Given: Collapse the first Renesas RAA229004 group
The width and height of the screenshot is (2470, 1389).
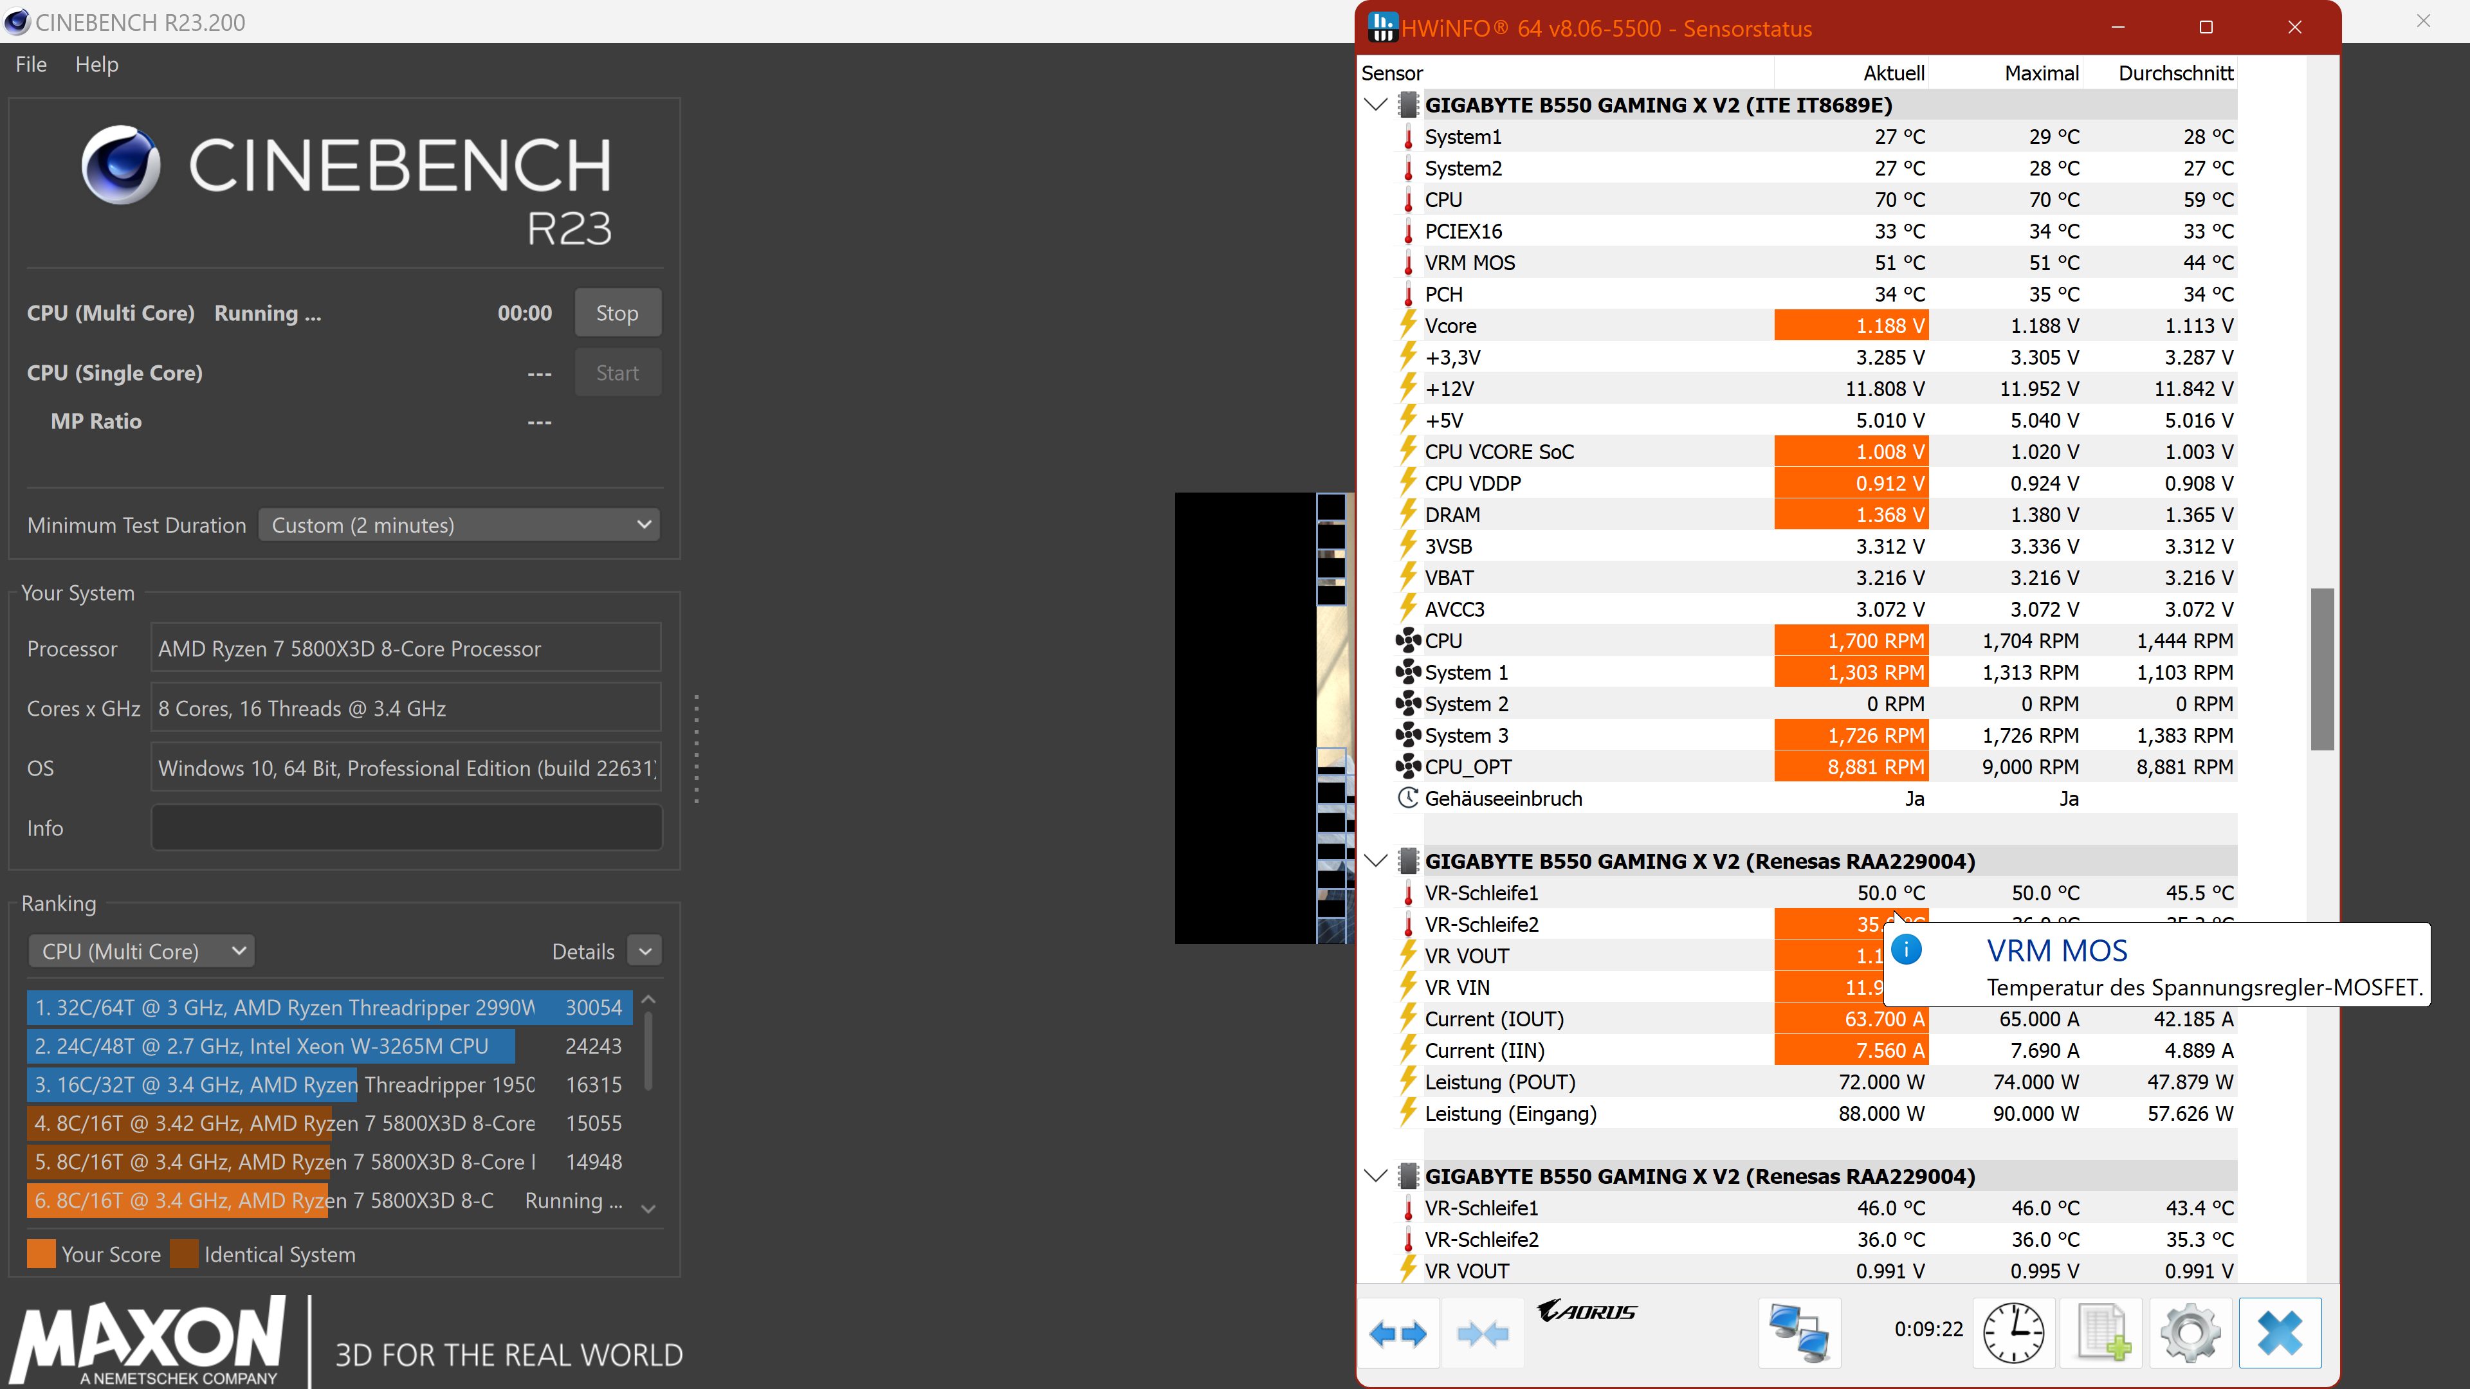Looking at the screenshot, I should click(x=1376, y=861).
